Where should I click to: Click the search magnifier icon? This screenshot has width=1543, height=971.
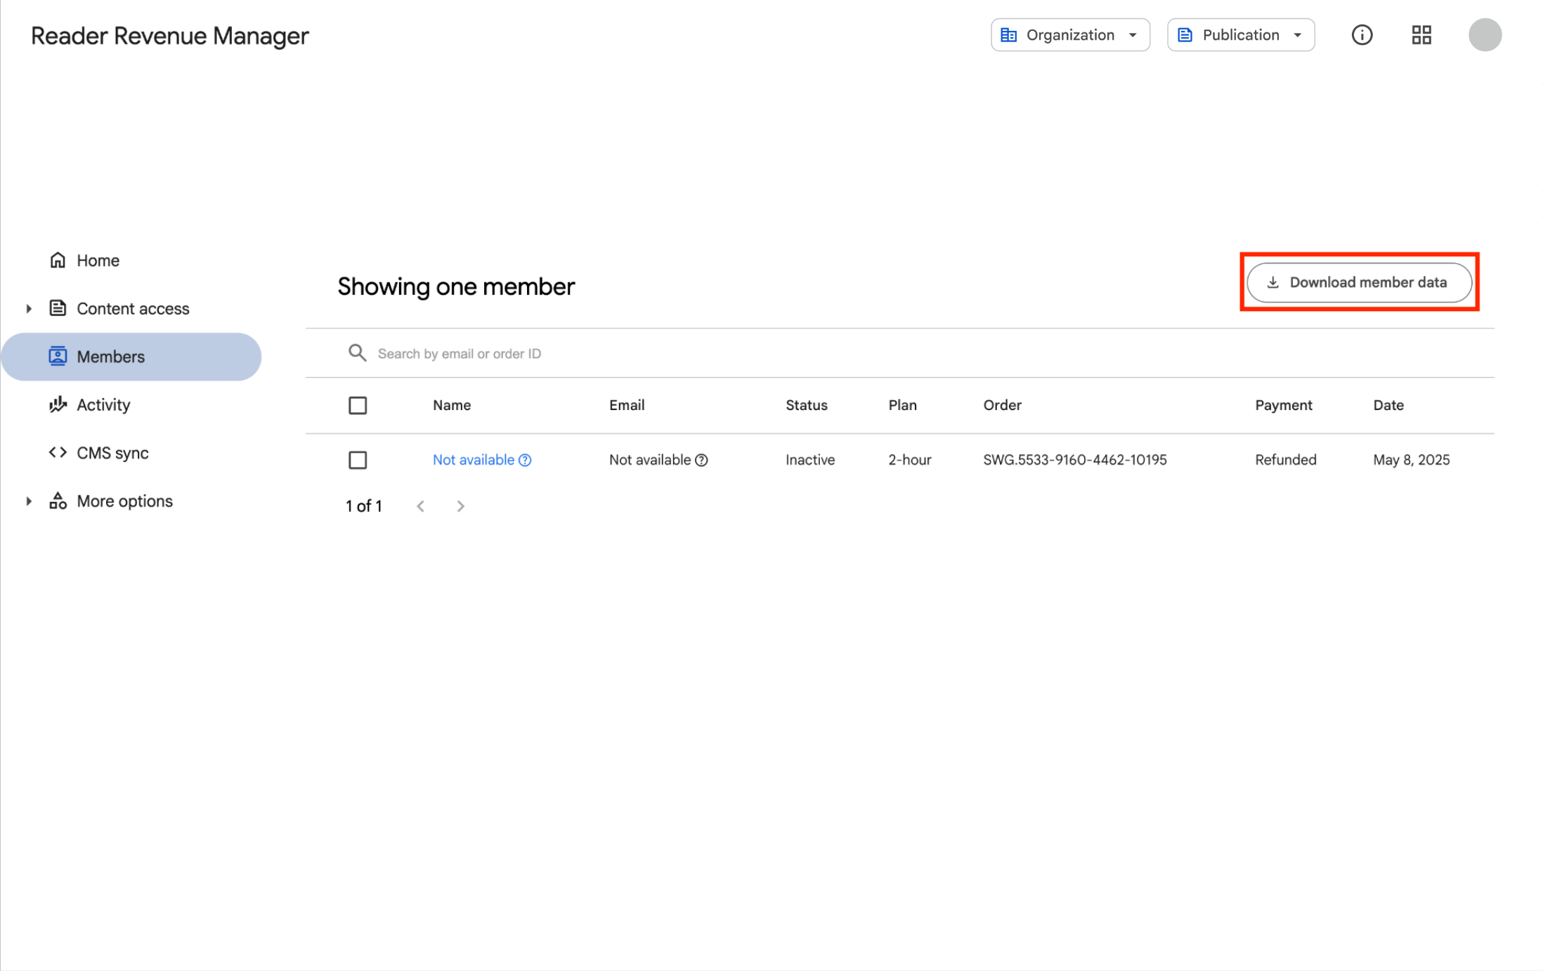click(x=357, y=352)
